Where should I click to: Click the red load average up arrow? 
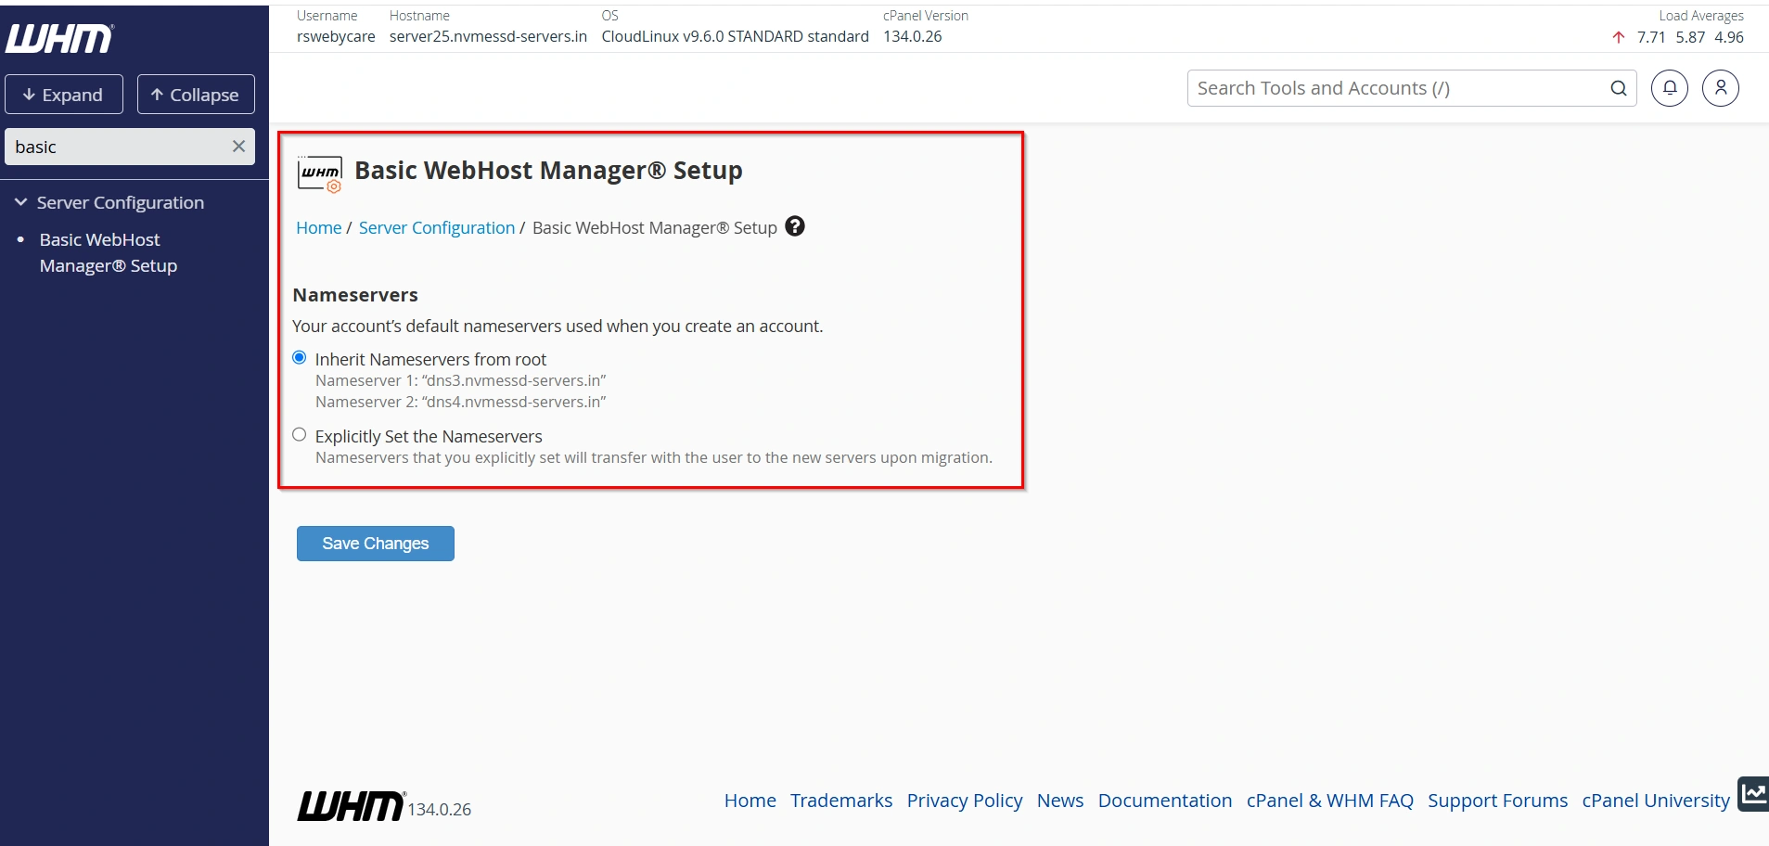point(1619,37)
